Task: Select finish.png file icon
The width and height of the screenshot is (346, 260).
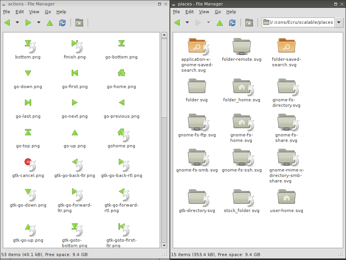Action: pos(77,46)
